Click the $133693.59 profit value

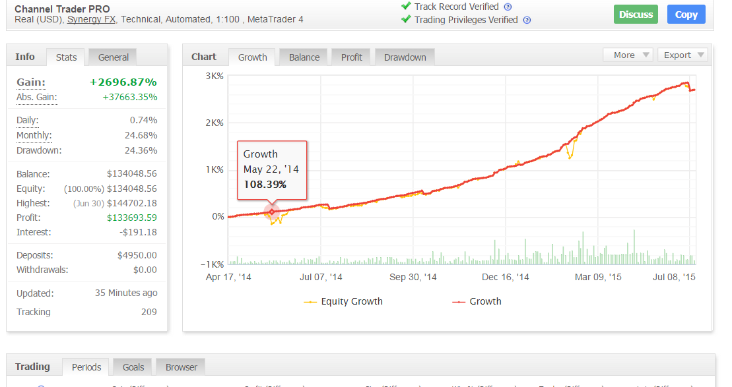tap(131, 218)
